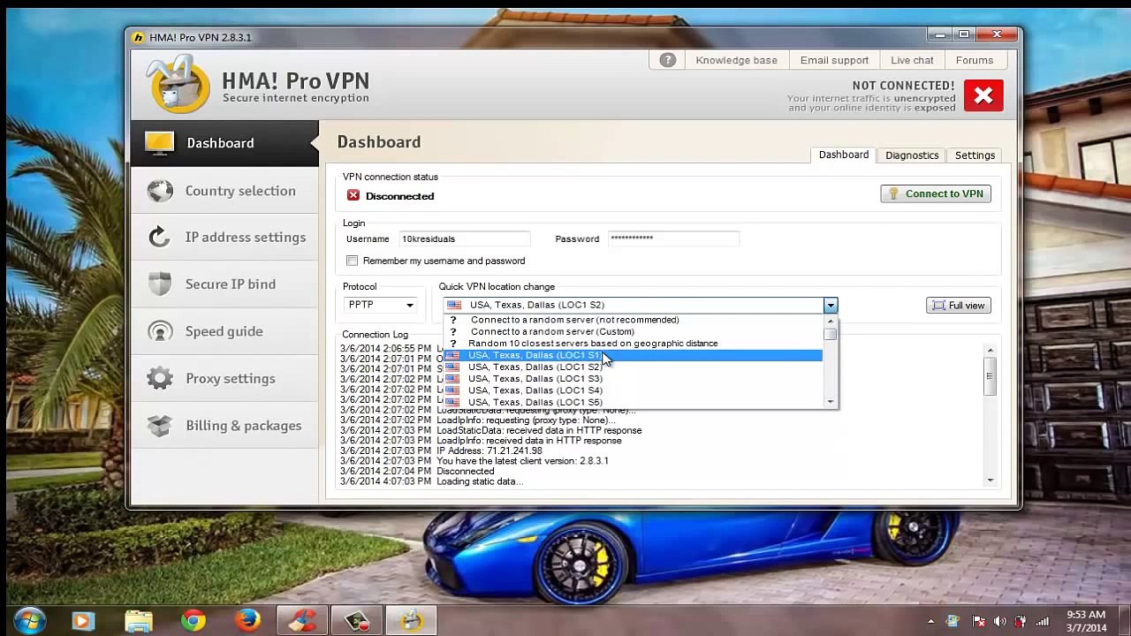This screenshot has height=636, width=1131.
Task: Click the red X not-connected status icon
Action: coord(983,95)
